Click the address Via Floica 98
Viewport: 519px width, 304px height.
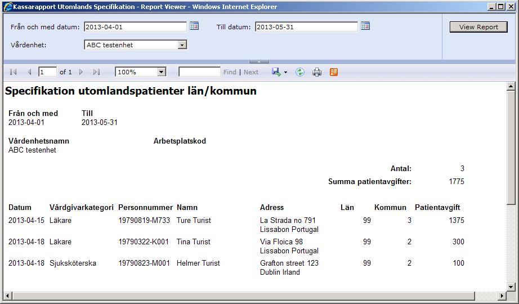pos(281,242)
